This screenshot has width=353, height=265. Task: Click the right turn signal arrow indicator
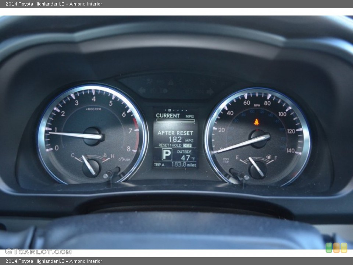[x=210, y=91]
